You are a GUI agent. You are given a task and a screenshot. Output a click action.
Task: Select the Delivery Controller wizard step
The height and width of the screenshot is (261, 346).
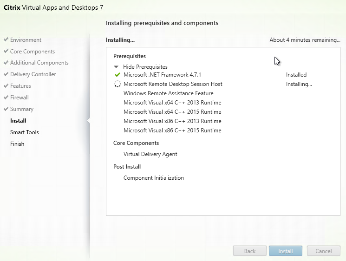click(33, 74)
